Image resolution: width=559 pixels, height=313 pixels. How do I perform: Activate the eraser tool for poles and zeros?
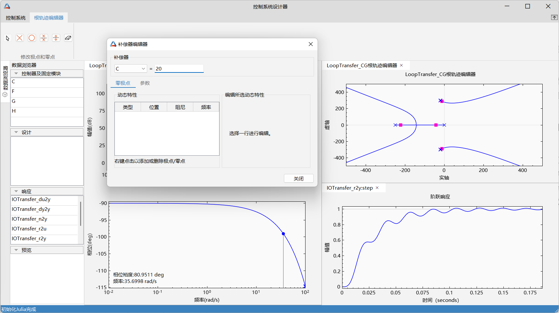(68, 38)
